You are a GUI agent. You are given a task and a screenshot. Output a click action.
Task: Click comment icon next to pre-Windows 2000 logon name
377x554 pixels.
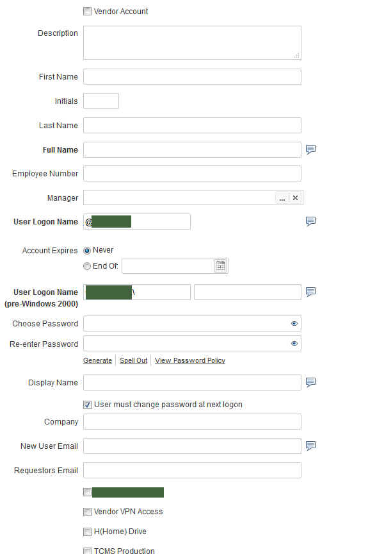(310, 292)
